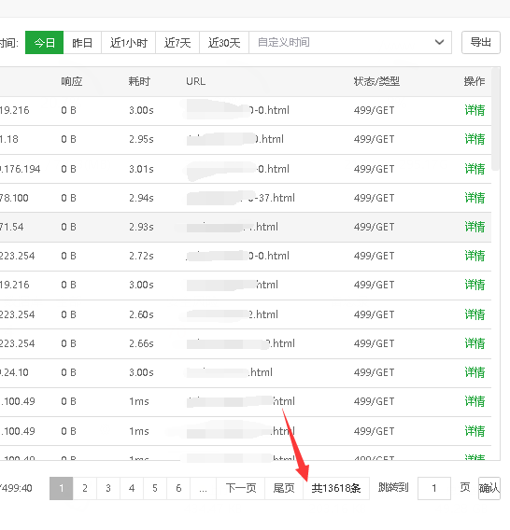Jump to last page with 尾页
This screenshot has width=510, height=530.
pos(284,488)
